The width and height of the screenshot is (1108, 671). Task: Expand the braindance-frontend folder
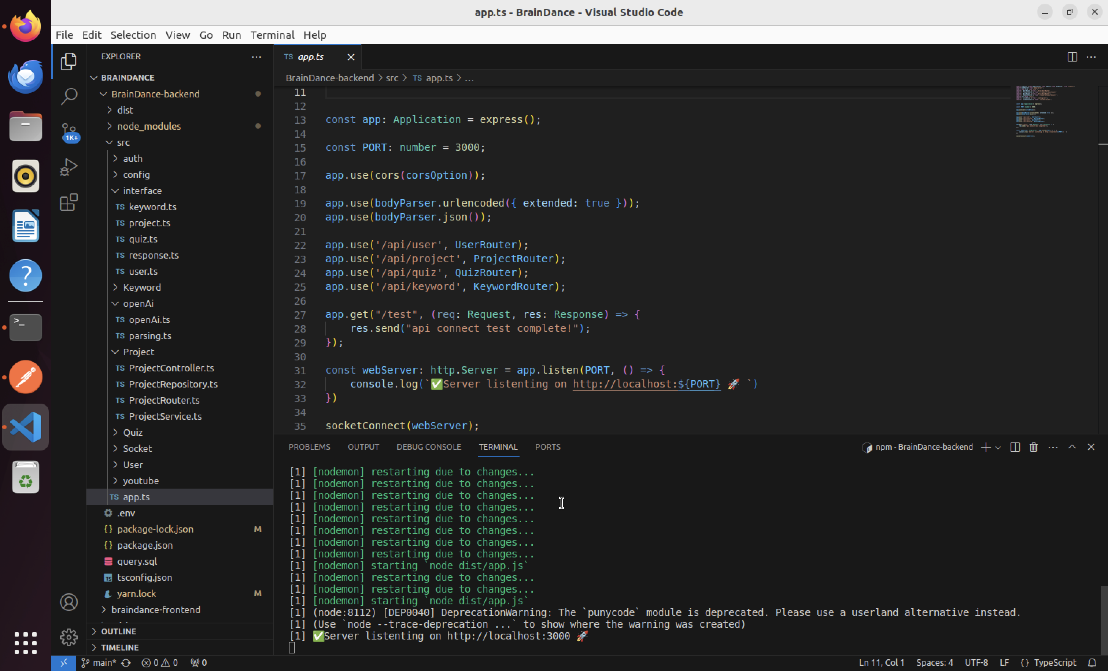[180, 609]
